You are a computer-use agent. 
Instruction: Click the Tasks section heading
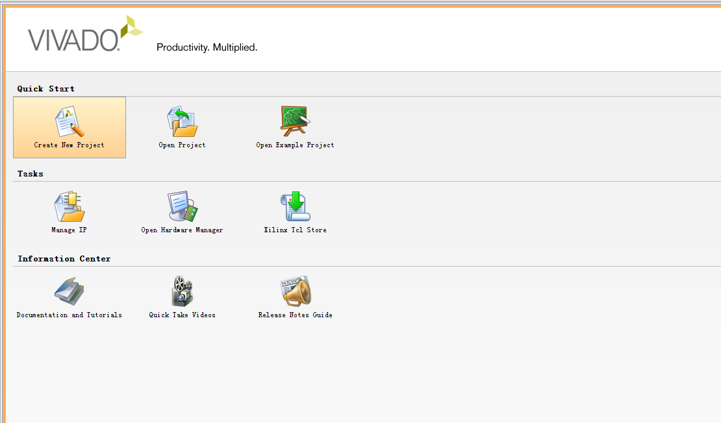pyautogui.click(x=31, y=174)
